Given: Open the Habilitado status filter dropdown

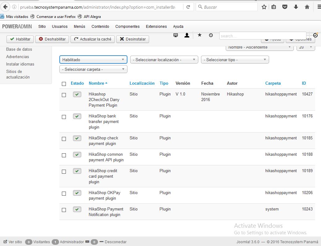Looking at the screenshot, I should [x=93, y=60].
